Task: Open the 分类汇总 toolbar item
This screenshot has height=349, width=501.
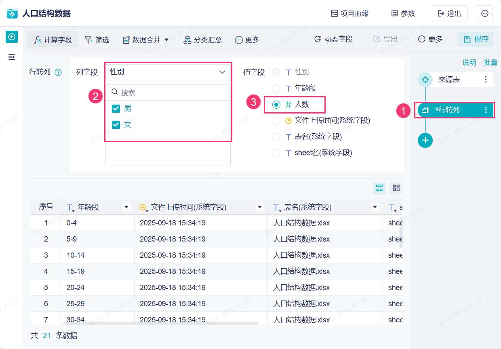Action: point(203,40)
